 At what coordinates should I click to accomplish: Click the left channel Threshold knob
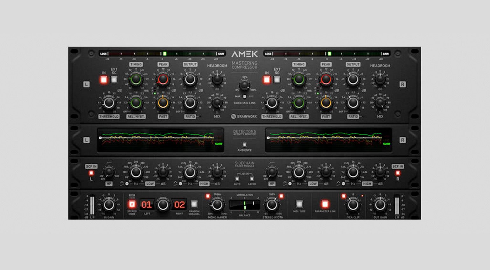tap(109, 103)
